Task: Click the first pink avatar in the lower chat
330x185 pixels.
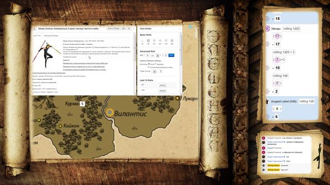Action: [x=263, y=138]
